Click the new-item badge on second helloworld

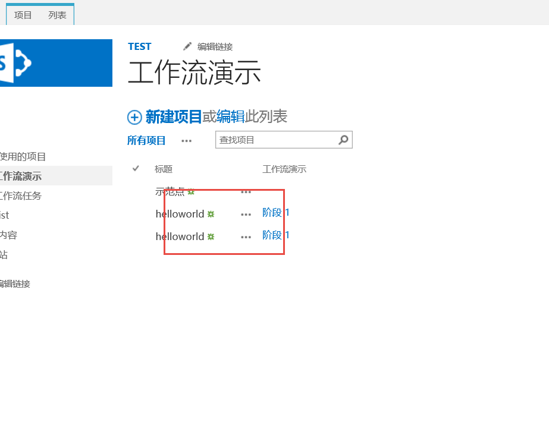pos(211,237)
